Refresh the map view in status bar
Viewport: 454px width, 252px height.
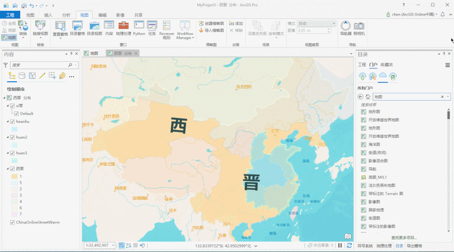(x=349, y=245)
